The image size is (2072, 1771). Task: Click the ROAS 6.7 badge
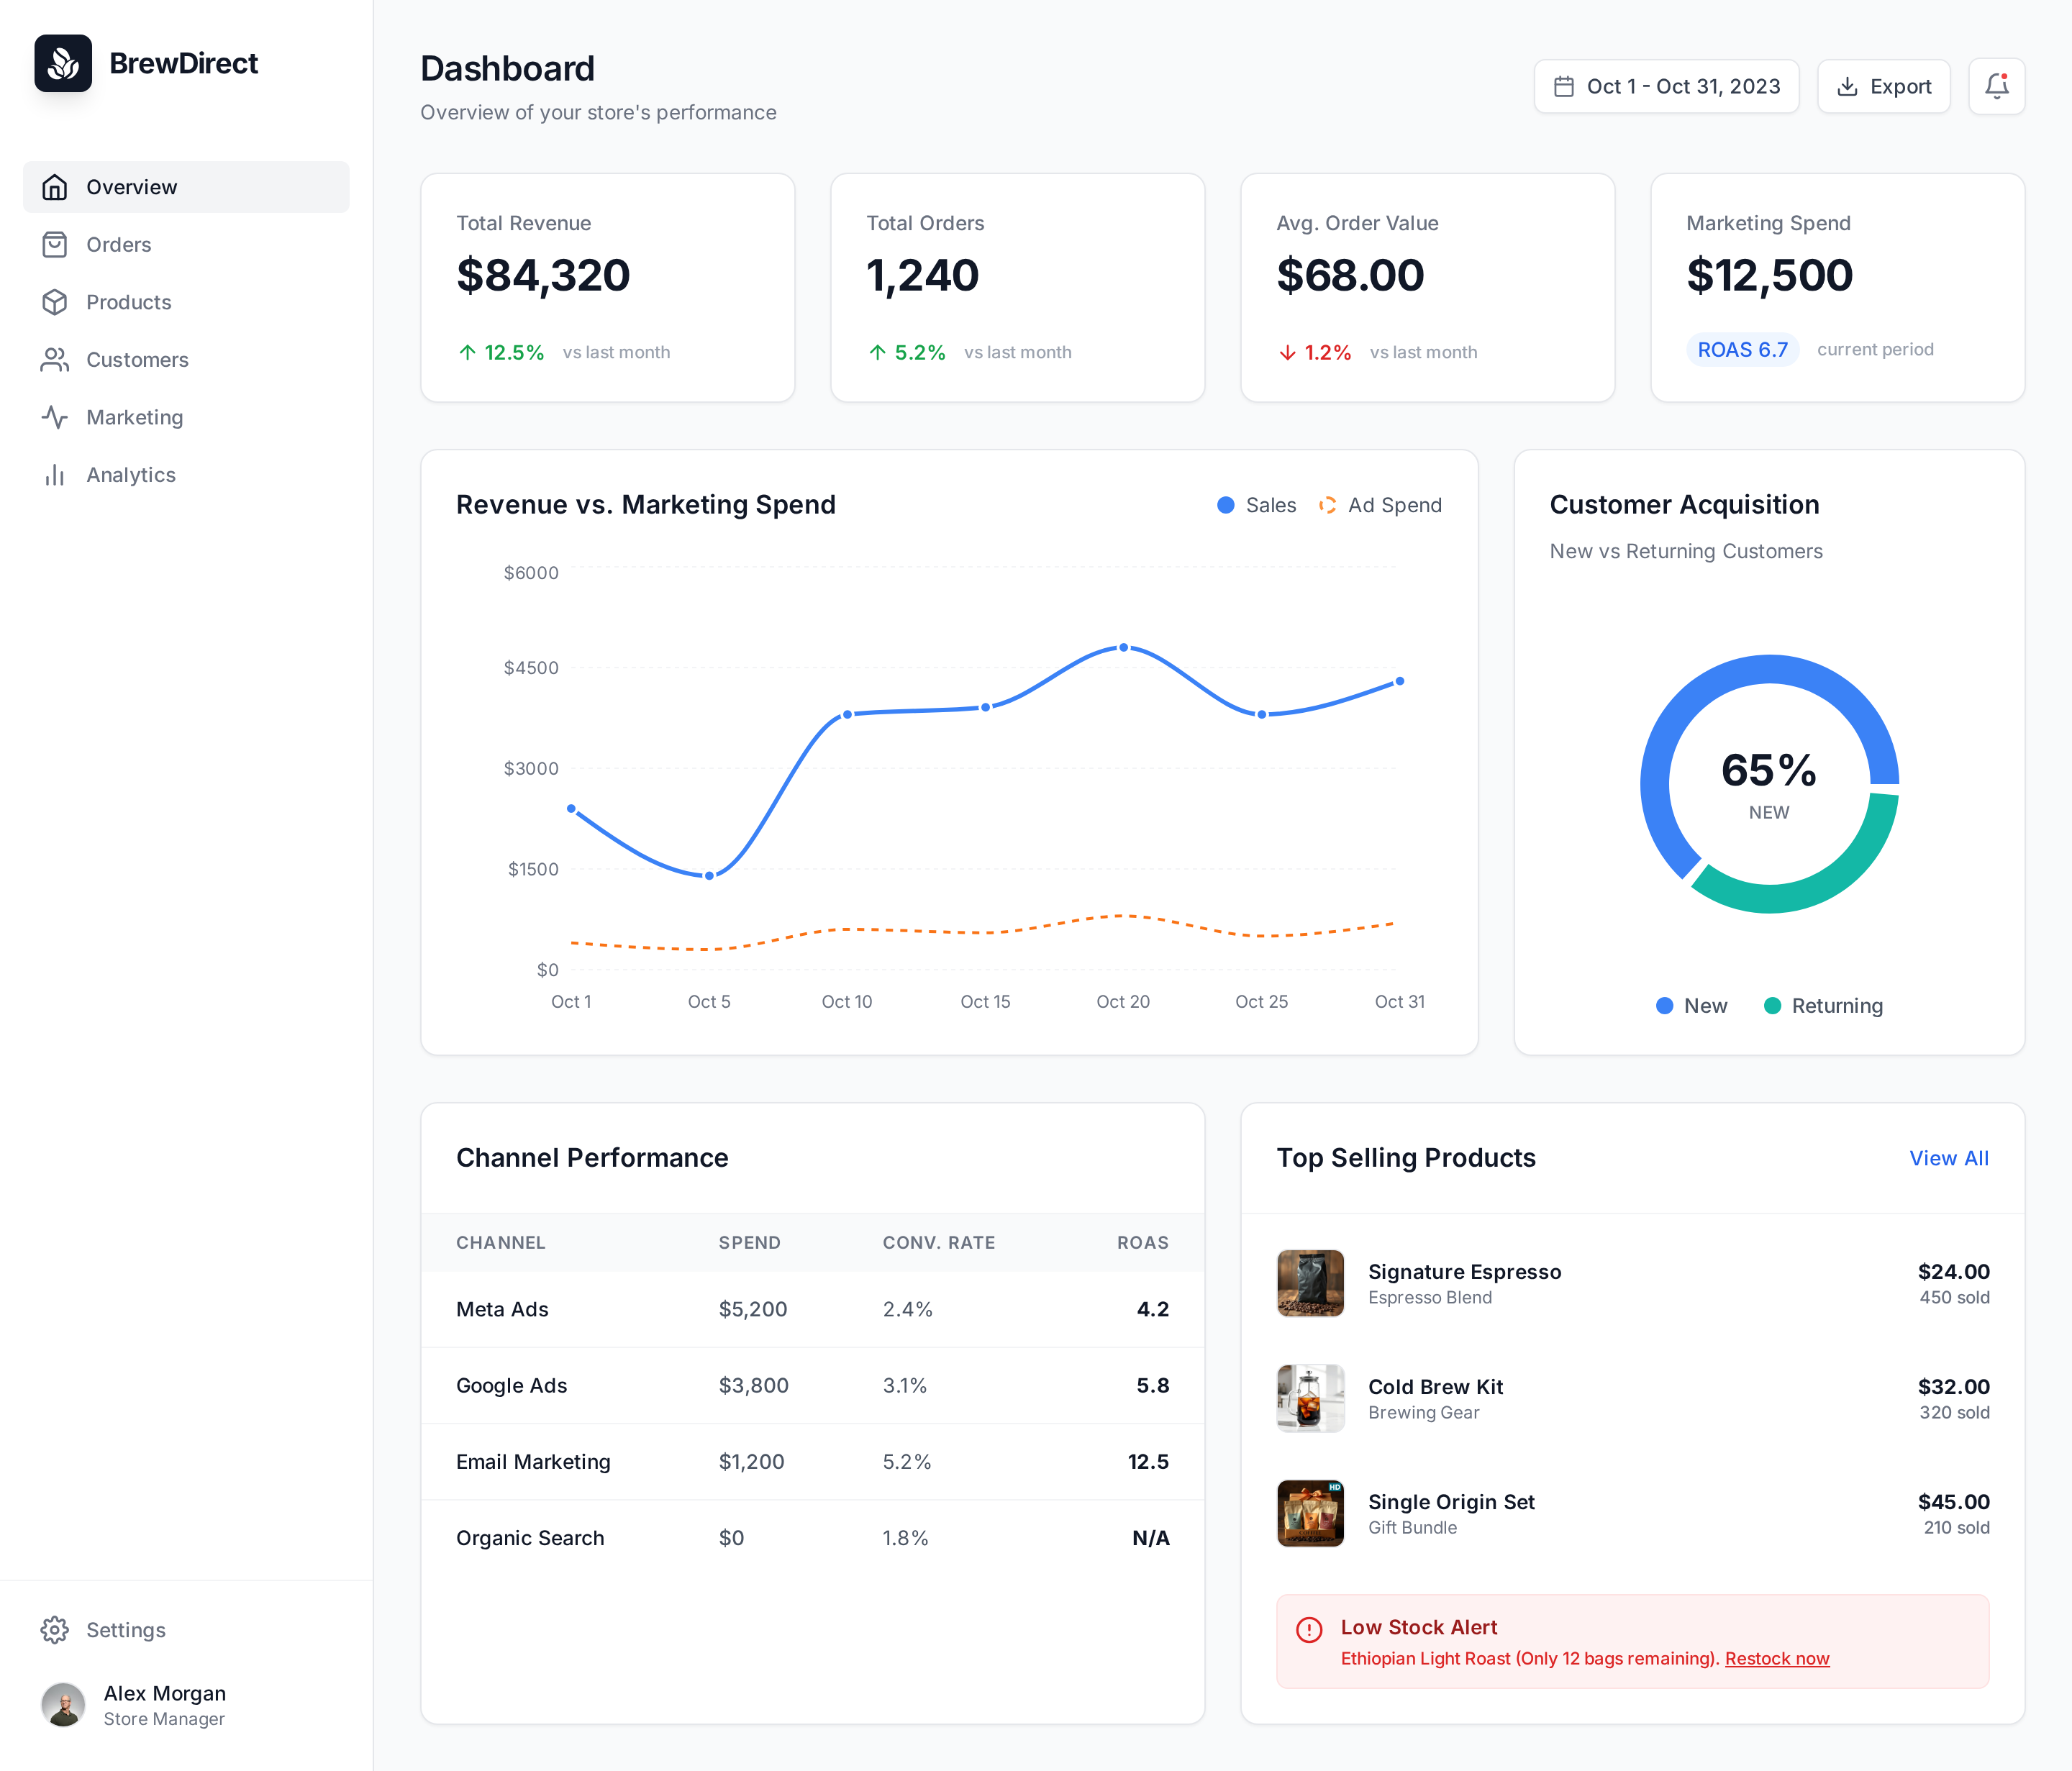tap(1742, 349)
